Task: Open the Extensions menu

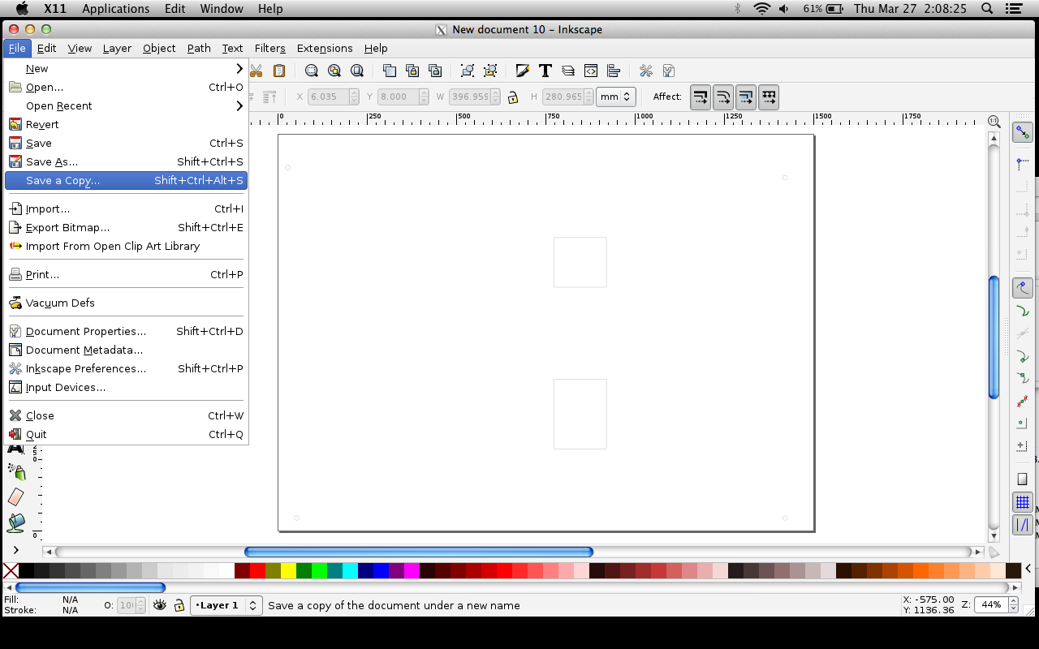Action: click(x=325, y=48)
